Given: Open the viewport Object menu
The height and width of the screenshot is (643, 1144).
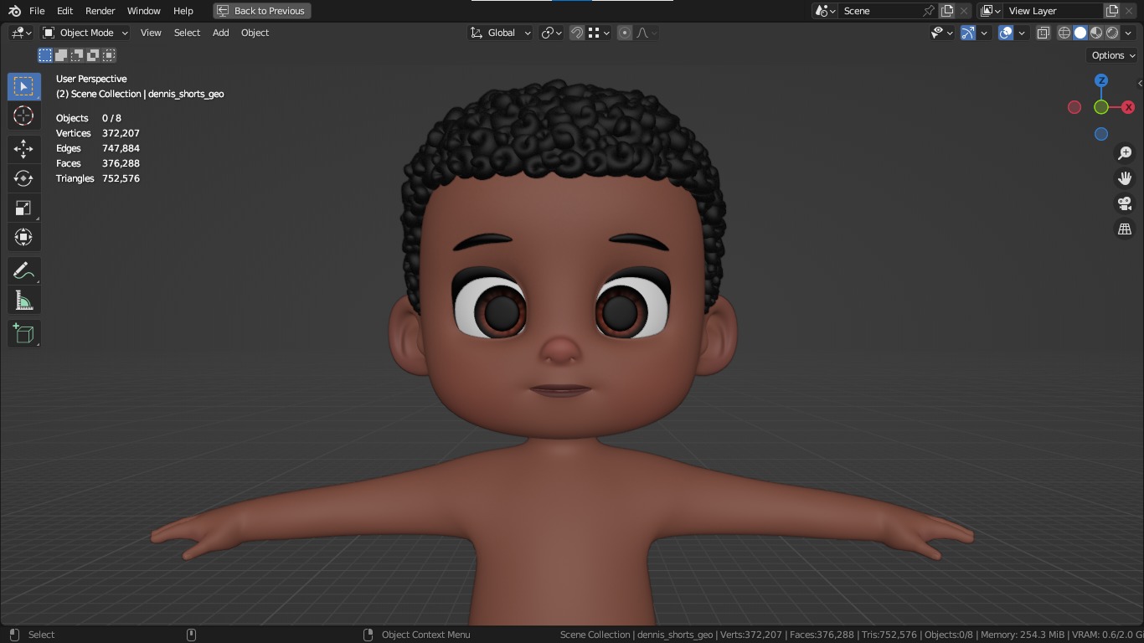Looking at the screenshot, I should pos(255,33).
